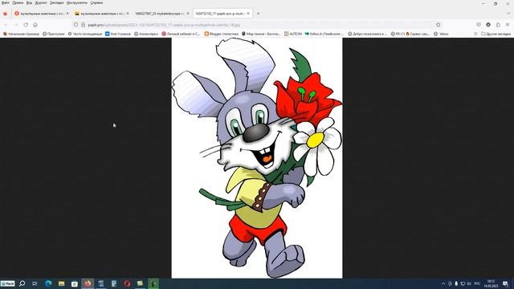Open the Blogger статистика bookmark
This screenshot has height=289, width=514.
[222, 34]
